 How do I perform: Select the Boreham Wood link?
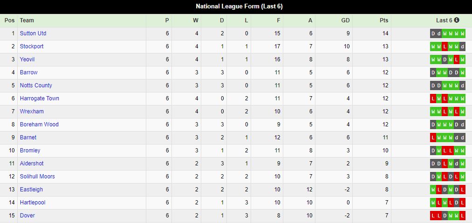39,125
